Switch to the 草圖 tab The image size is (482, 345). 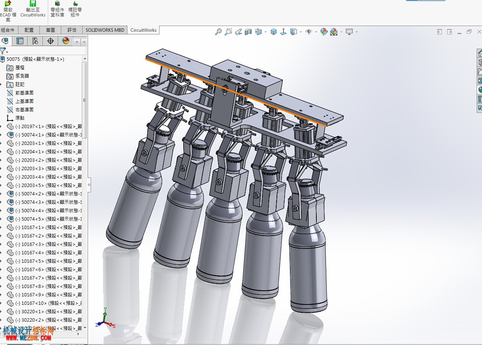(50, 30)
